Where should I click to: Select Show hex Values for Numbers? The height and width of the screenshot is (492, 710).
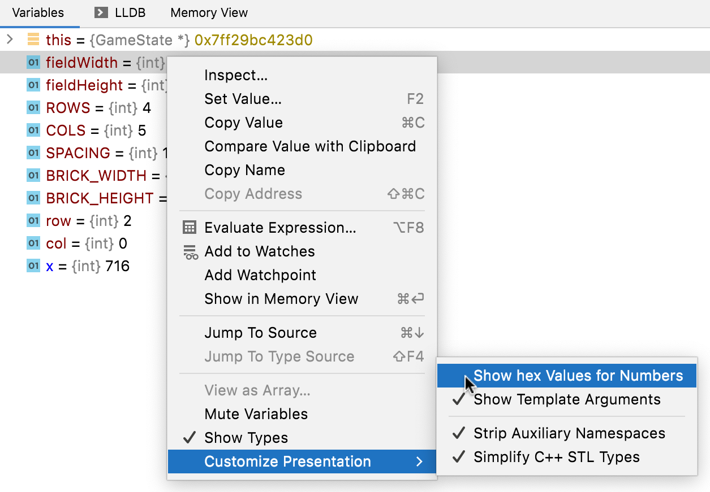click(x=577, y=376)
